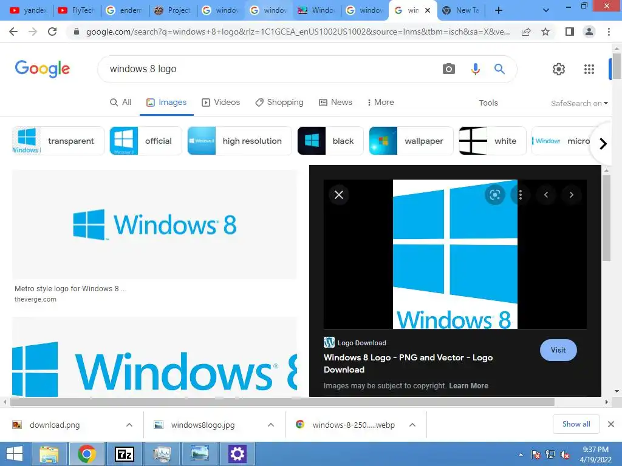Image resolution: width=622 pixels, height=466 pixels.
Task: Switch to the New Tab browser tab
Action: pos(461,10)
